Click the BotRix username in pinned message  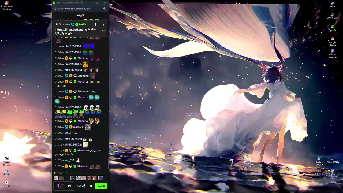[x=83, y=24]
